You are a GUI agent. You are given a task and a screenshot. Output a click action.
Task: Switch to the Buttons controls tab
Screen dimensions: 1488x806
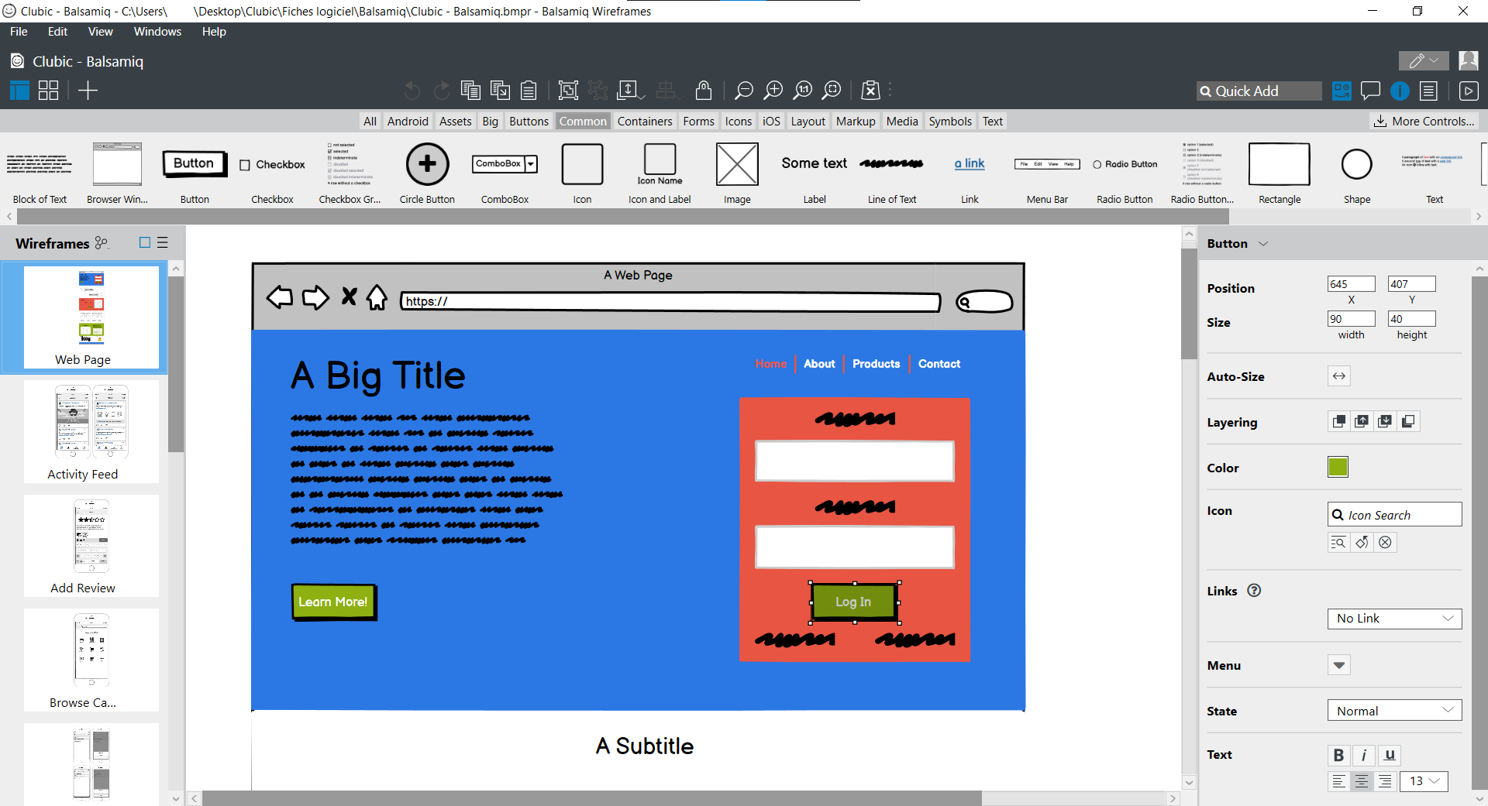click(x=529, y=121)
